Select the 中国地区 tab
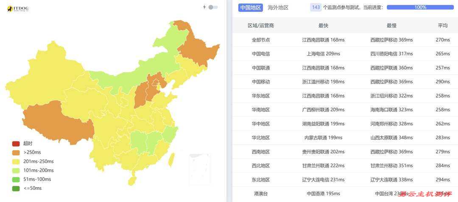458x202 pixels. coord(251,8)
